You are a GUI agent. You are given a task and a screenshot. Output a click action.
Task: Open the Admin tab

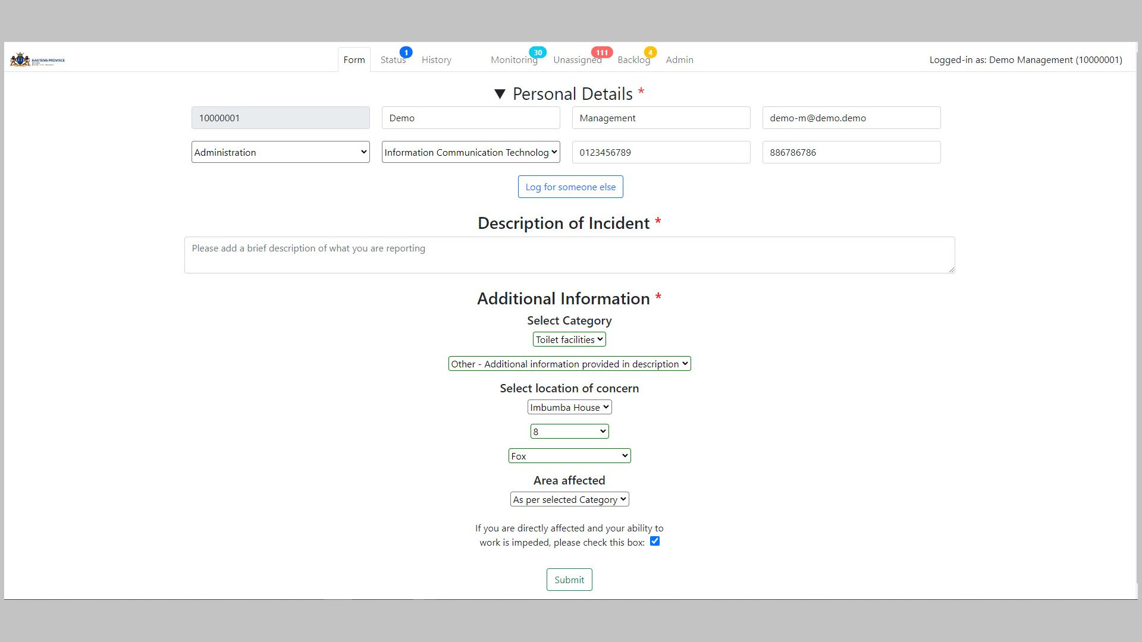click(679, 60)
